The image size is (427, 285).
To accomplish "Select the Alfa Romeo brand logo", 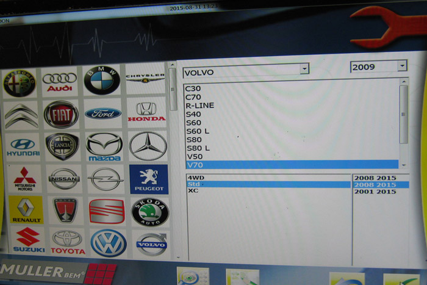I will (20, 83).
